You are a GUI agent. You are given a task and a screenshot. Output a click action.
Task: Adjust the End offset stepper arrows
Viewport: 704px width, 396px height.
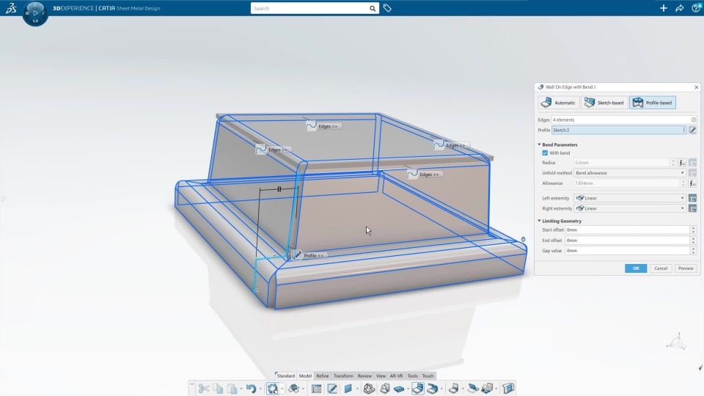(x=693, y=241)
